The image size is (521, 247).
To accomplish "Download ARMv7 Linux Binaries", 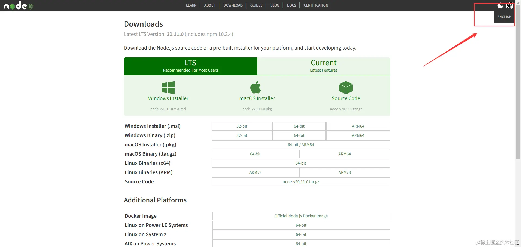I will [x=255, y=172].
